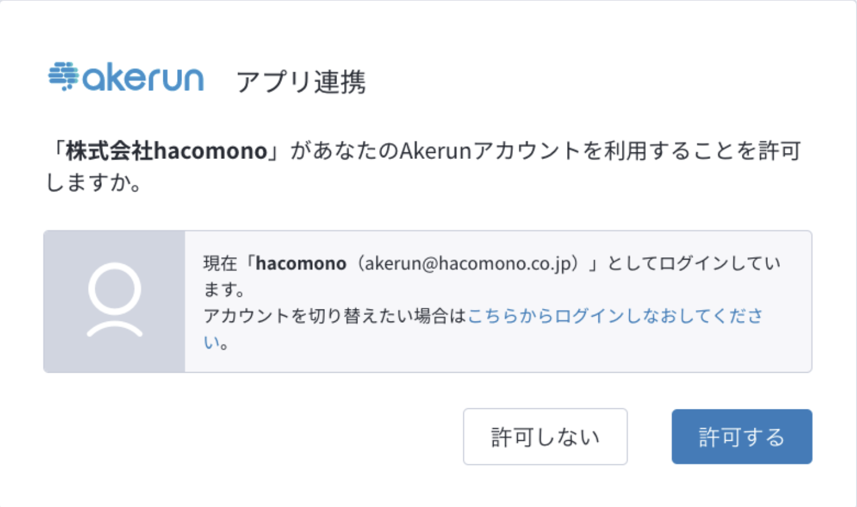The height and width of the screenshot is (507, 857).
Task: Click the akerun wordmark text
Action: [x=143, y=79]
